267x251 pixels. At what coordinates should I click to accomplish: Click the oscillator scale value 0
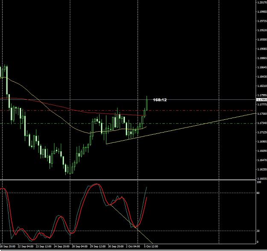point(258,242)
